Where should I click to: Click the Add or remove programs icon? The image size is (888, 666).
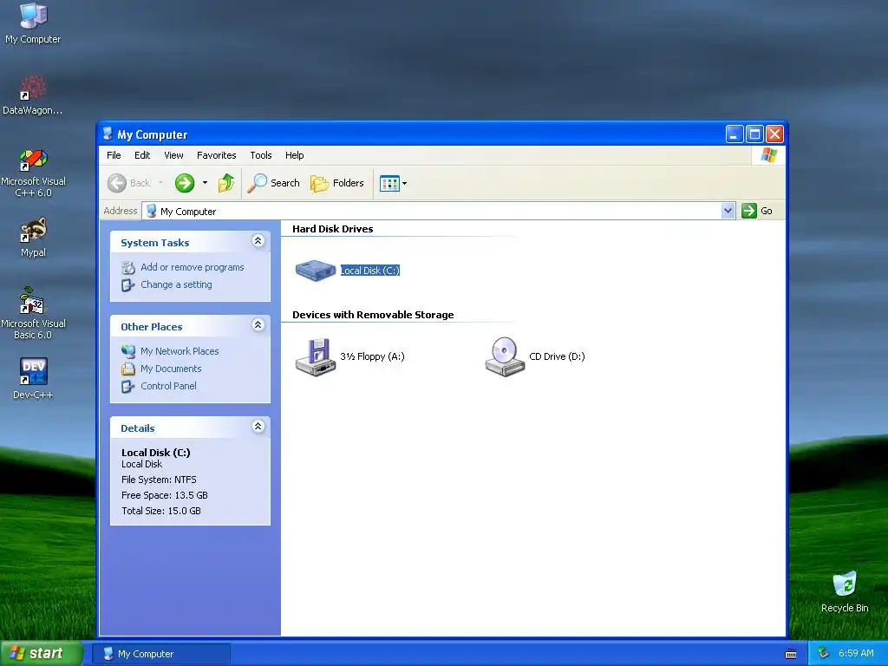point(128,267)
